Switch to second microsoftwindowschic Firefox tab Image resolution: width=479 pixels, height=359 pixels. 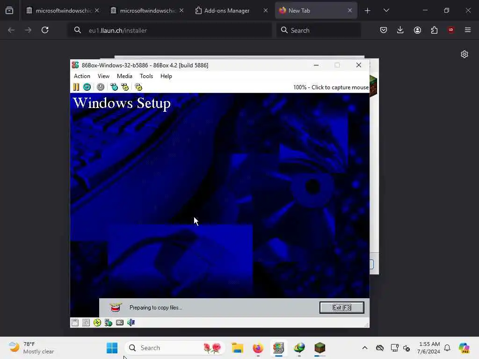147,10
